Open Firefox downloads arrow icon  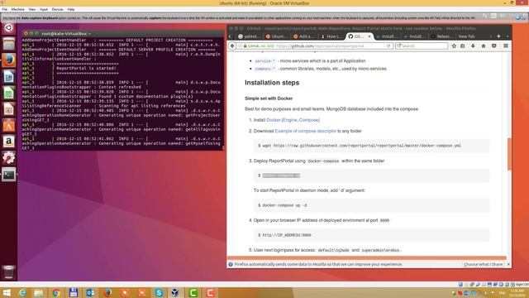(x=473, y=46)
